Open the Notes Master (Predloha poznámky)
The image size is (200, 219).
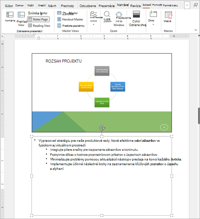pos(71,26)
